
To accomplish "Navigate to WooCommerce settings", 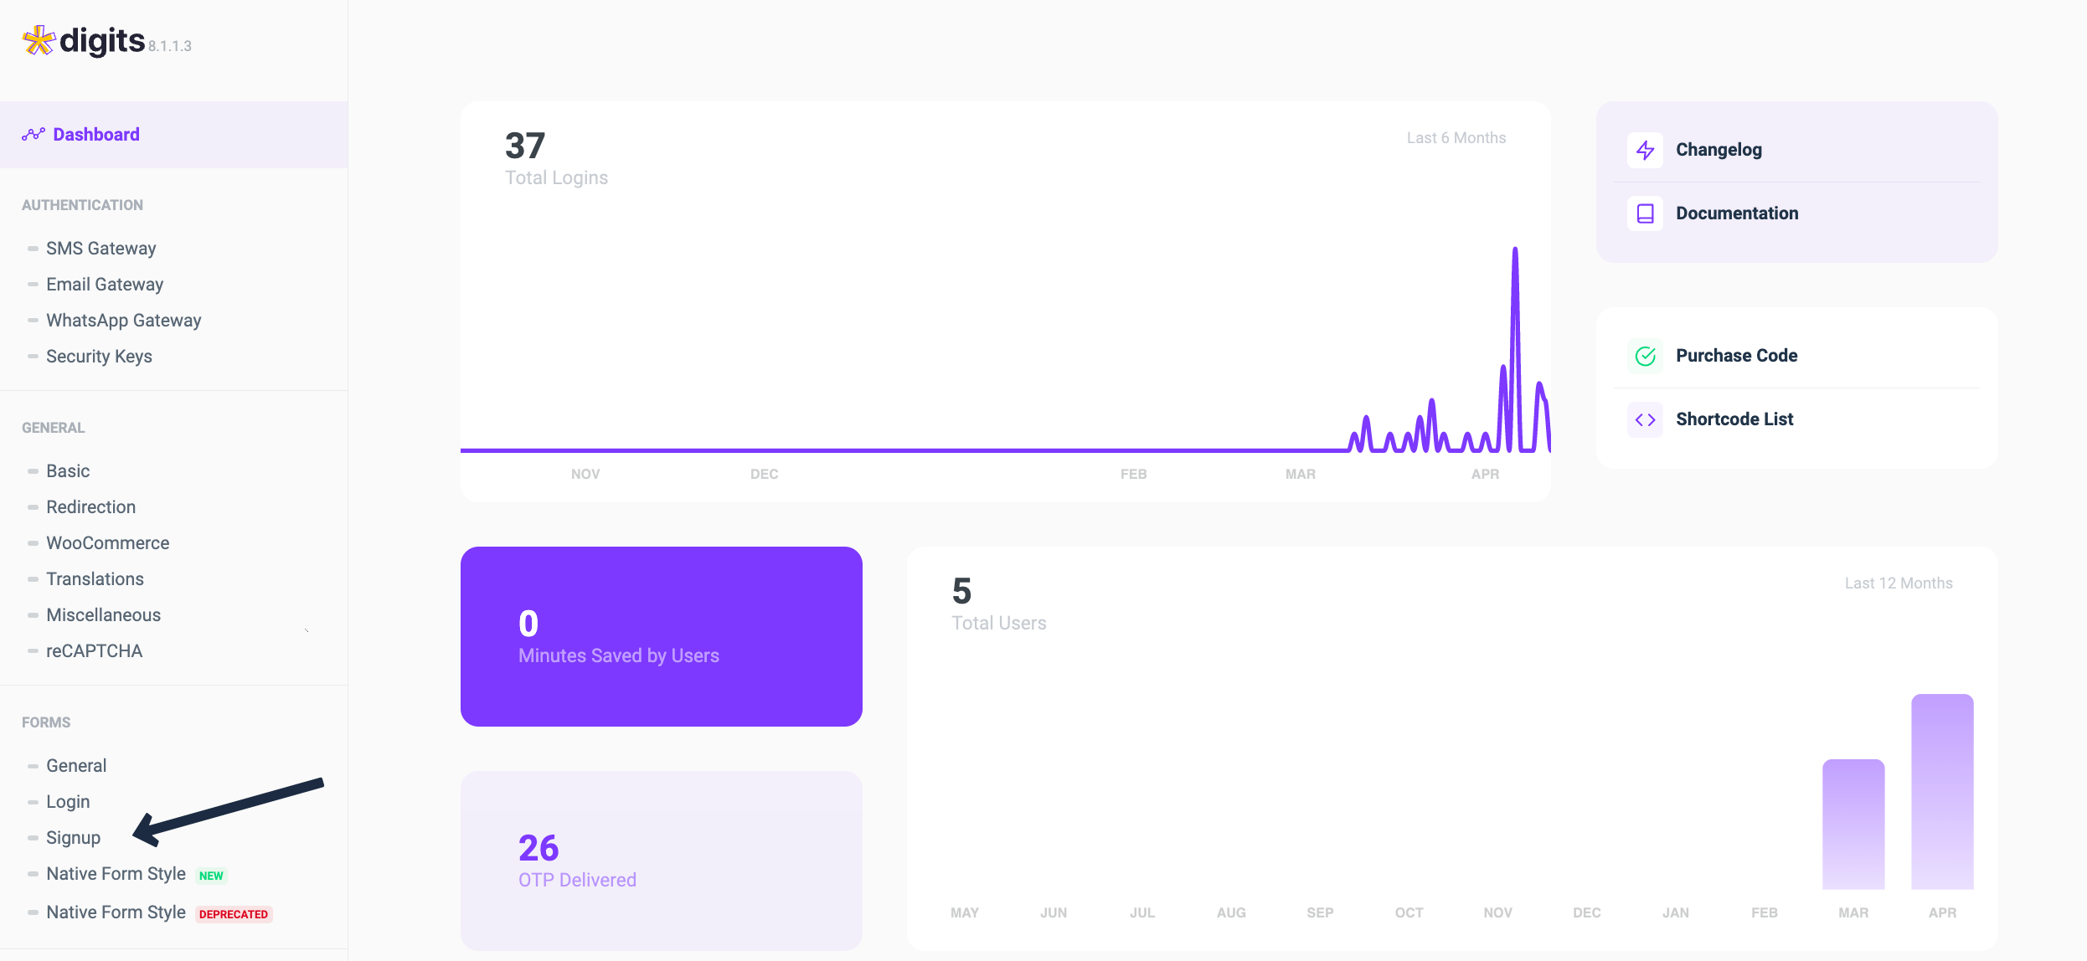I will [x=107, y=543].
